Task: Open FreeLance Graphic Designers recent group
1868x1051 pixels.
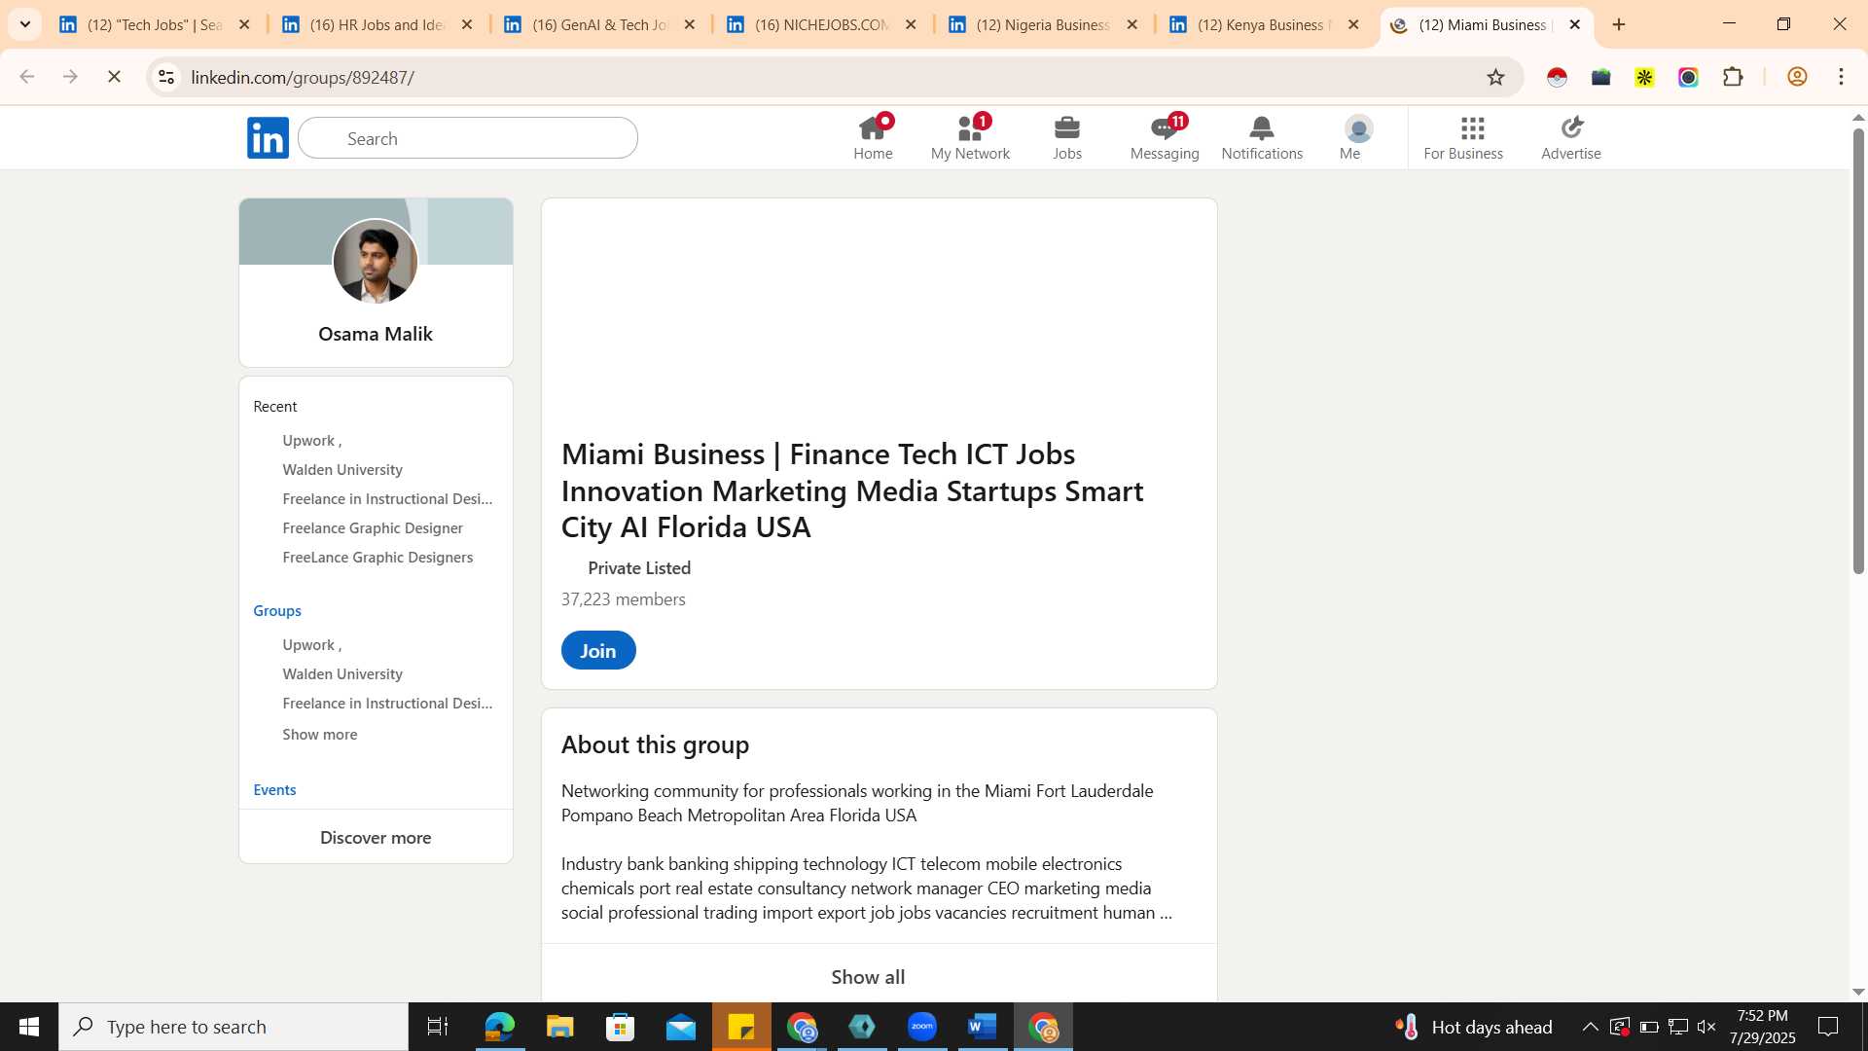Action: (377, 557)
